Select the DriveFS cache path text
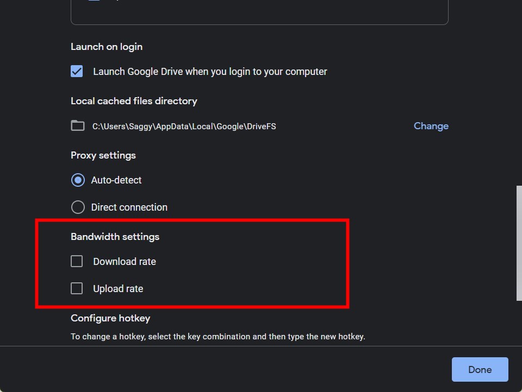522x392 pixels. pyautogui.click(x=184, y=126)
